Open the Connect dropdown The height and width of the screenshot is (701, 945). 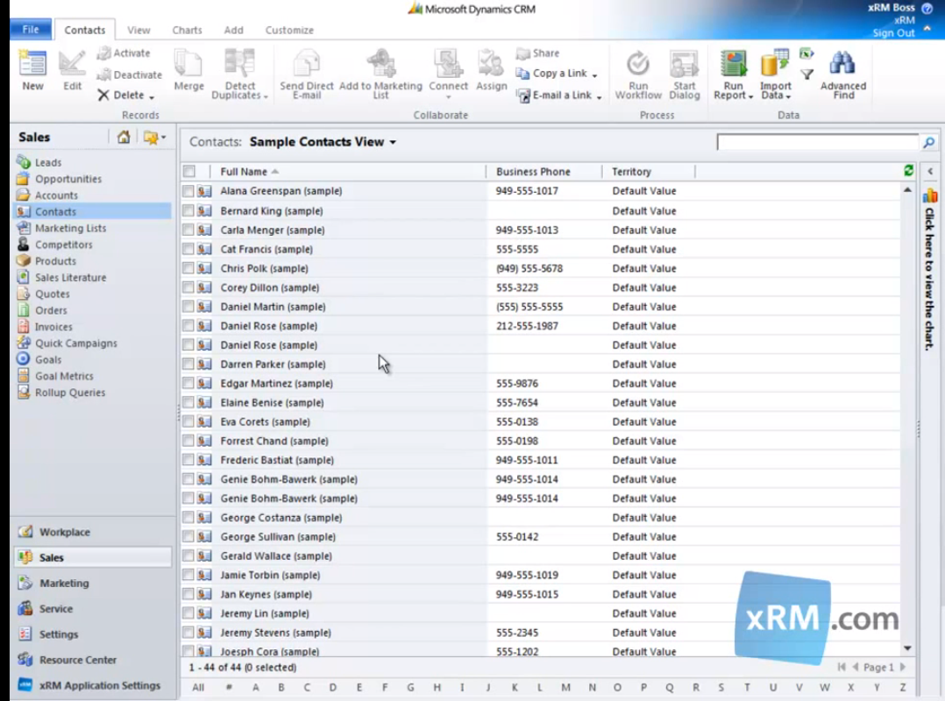point(449,96)
